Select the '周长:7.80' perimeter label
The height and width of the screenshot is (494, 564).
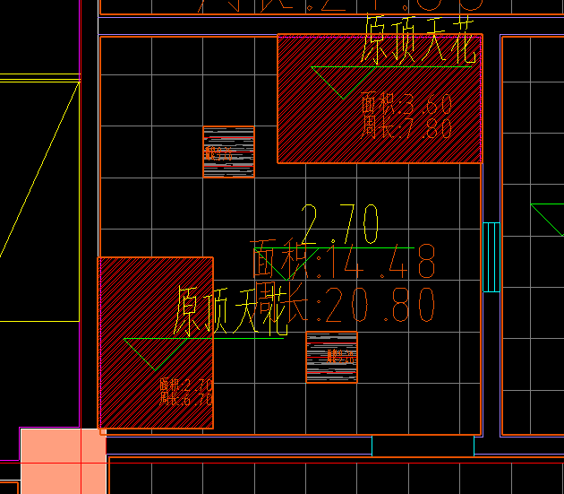pyautogui.click(x=406, y=127)
